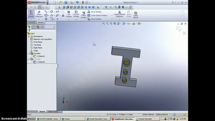Click Zoom to Area in view toolbar
The width and height of the screenshot is (215, 121).
coord(107,24)
